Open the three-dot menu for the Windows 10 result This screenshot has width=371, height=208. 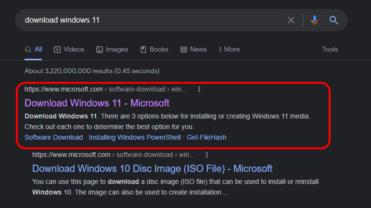point(207,155)
